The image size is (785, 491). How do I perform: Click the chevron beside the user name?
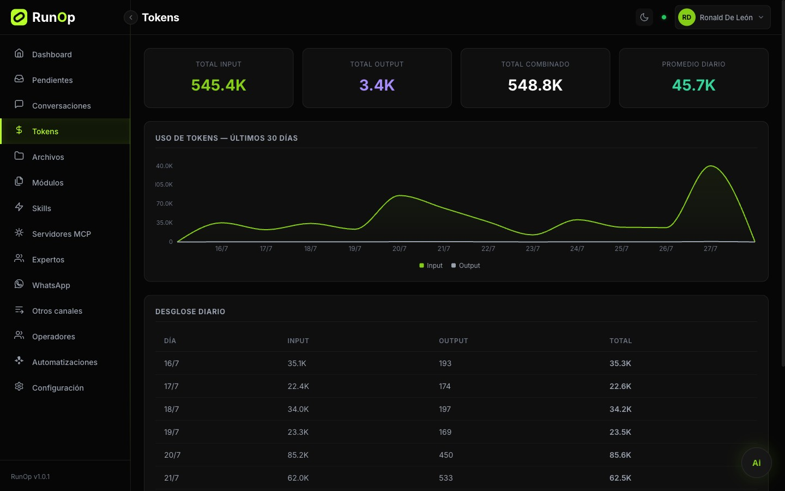[761, 17]
